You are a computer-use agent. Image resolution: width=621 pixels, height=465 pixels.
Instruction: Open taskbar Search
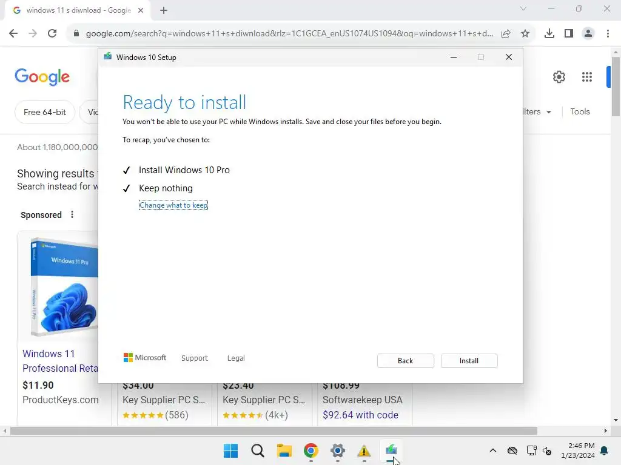tap(257, 450)
